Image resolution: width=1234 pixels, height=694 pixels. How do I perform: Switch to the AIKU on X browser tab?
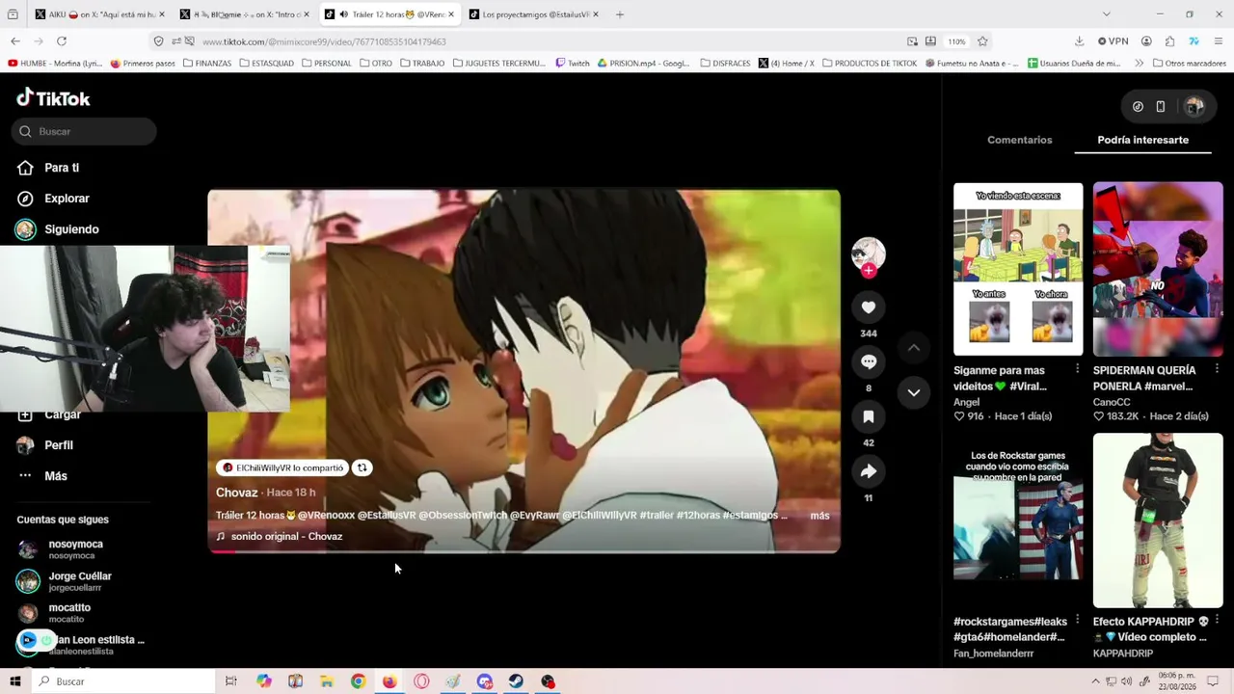99,14
